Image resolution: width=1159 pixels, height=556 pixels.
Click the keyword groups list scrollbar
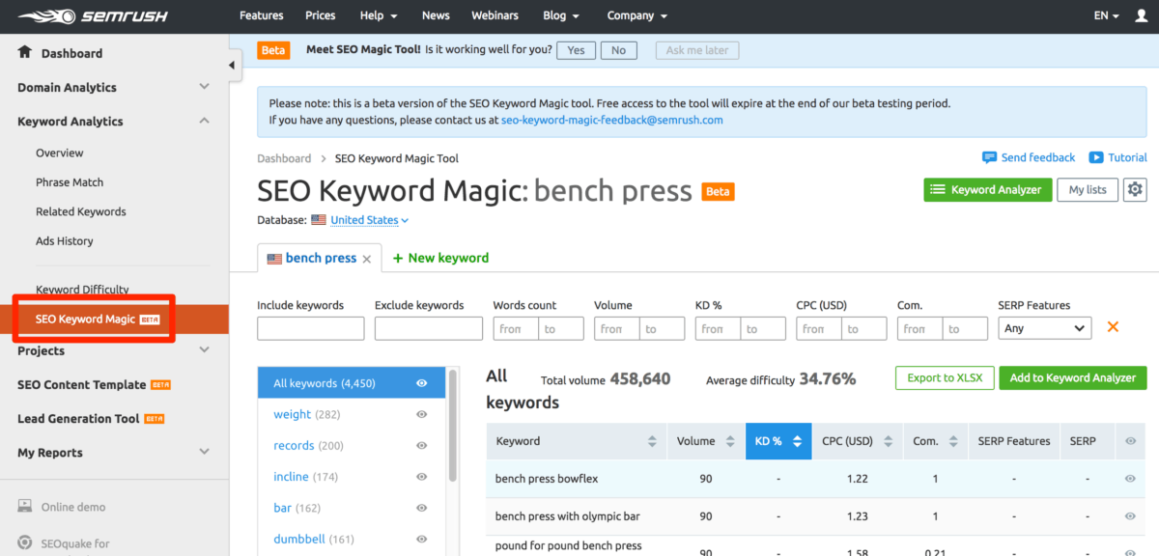tap(454, 427)
